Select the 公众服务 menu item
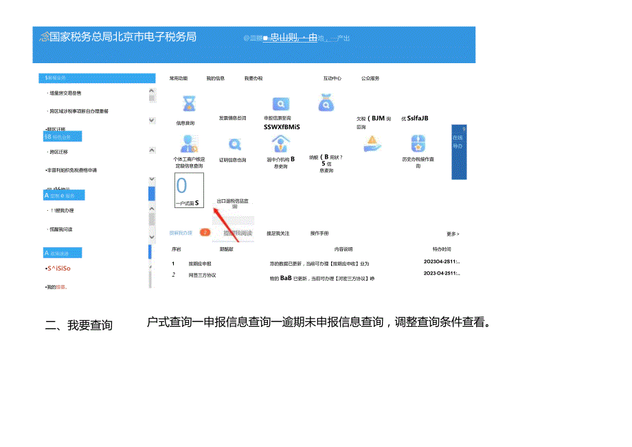Screen dimensions: 632x447 (x=370, y=78)
